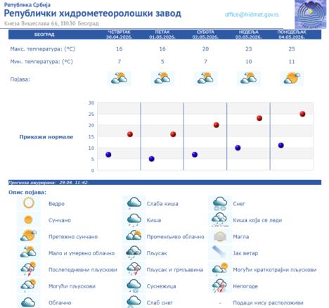Click the БЕОГРАД table header cell

click(x=44, y=34)
